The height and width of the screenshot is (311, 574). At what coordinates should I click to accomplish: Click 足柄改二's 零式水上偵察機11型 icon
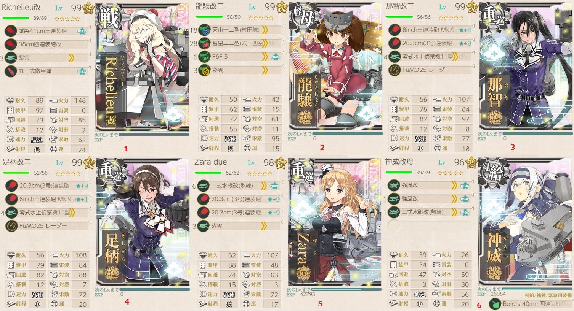click(x=11, y=213)
